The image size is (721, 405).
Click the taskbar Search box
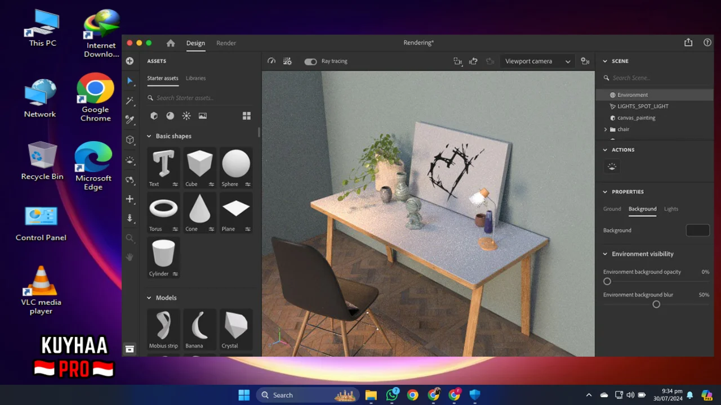point(308,395)
